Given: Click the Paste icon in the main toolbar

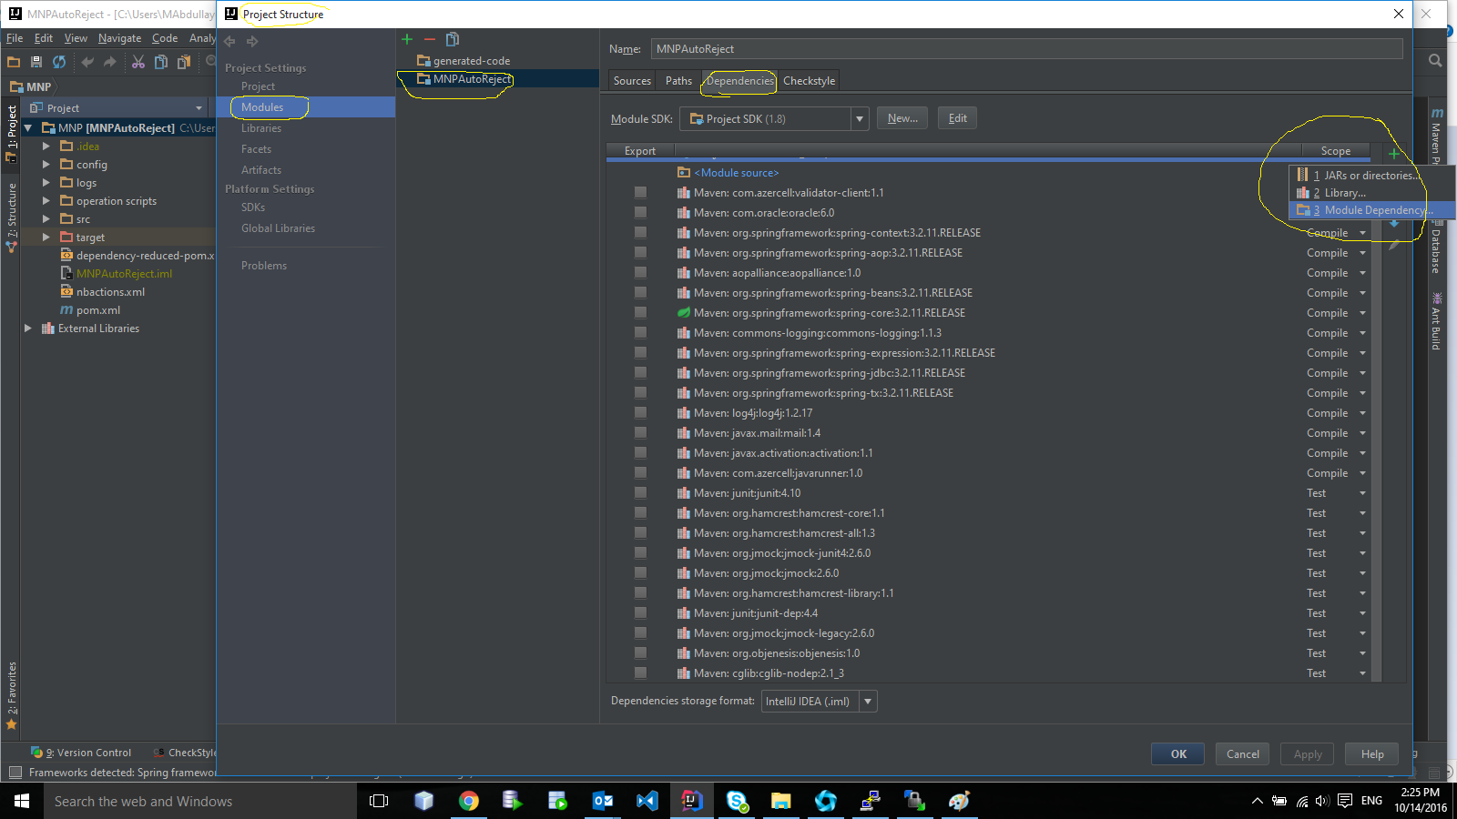Looking at the screenshot, I should [184, 62].
